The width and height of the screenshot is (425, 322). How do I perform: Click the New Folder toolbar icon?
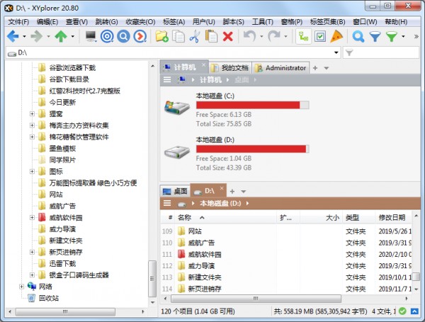pyautogui.click(x=161, y=36)
